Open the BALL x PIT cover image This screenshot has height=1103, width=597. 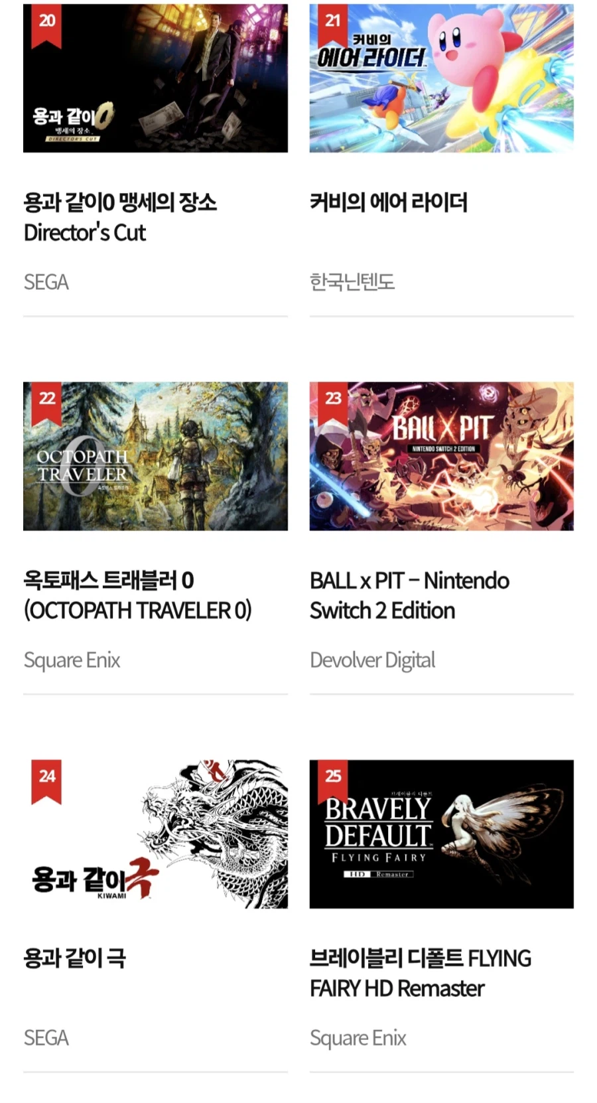click(442, 456)
